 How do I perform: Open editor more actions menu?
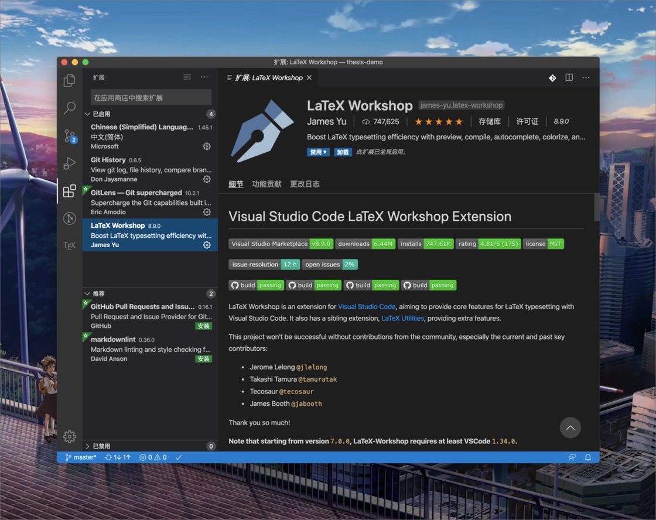click(586, 77)
